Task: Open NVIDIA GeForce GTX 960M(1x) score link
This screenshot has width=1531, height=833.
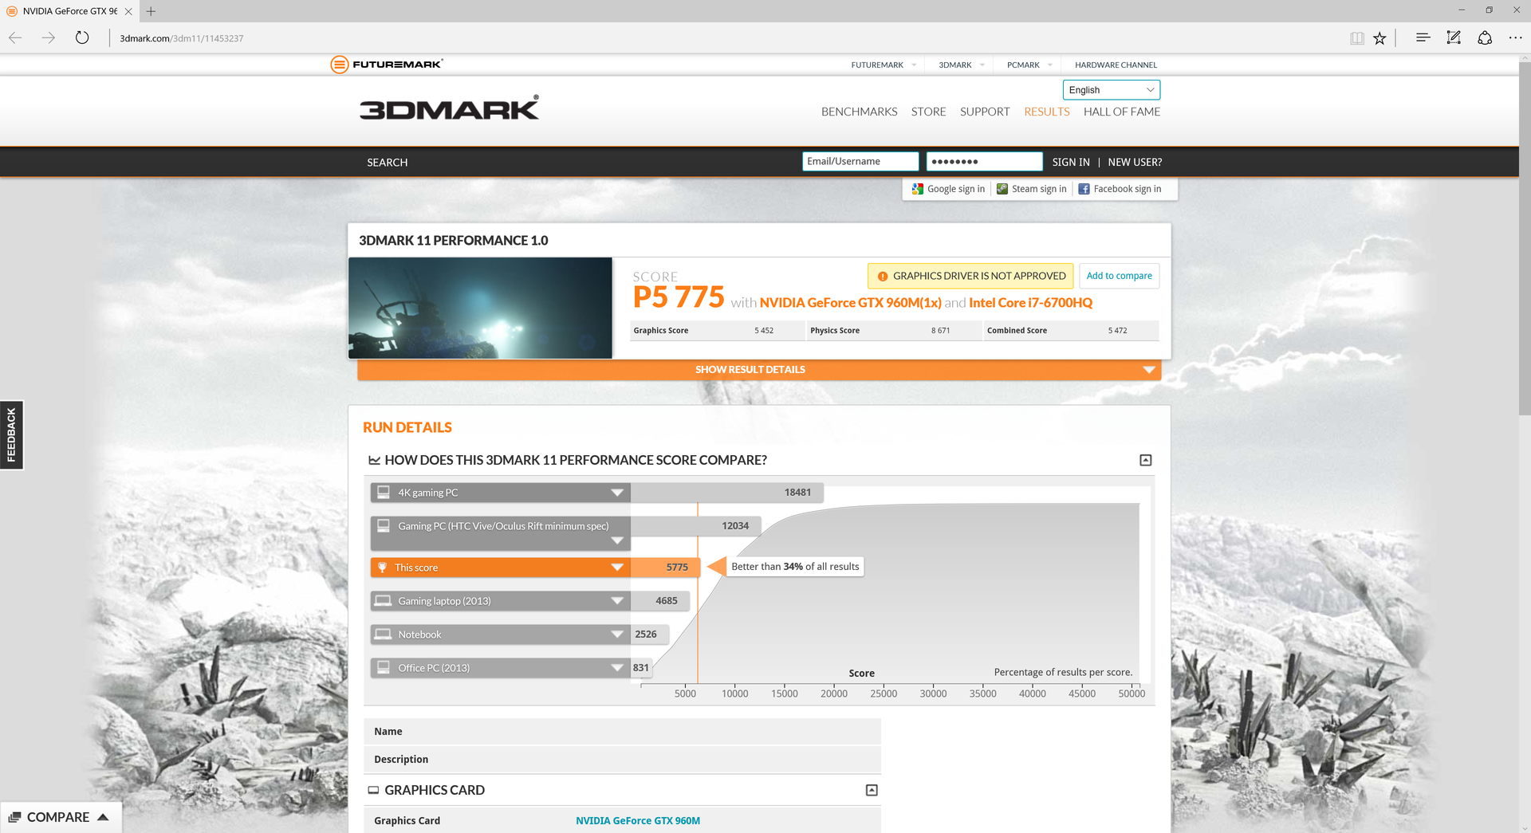Action: click(x=850, y=303)
